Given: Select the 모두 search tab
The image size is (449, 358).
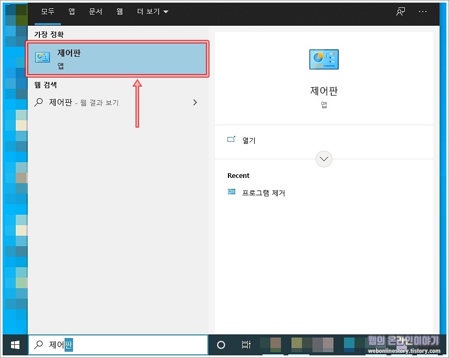Looking at the screenshot, I should pos(48,12).
